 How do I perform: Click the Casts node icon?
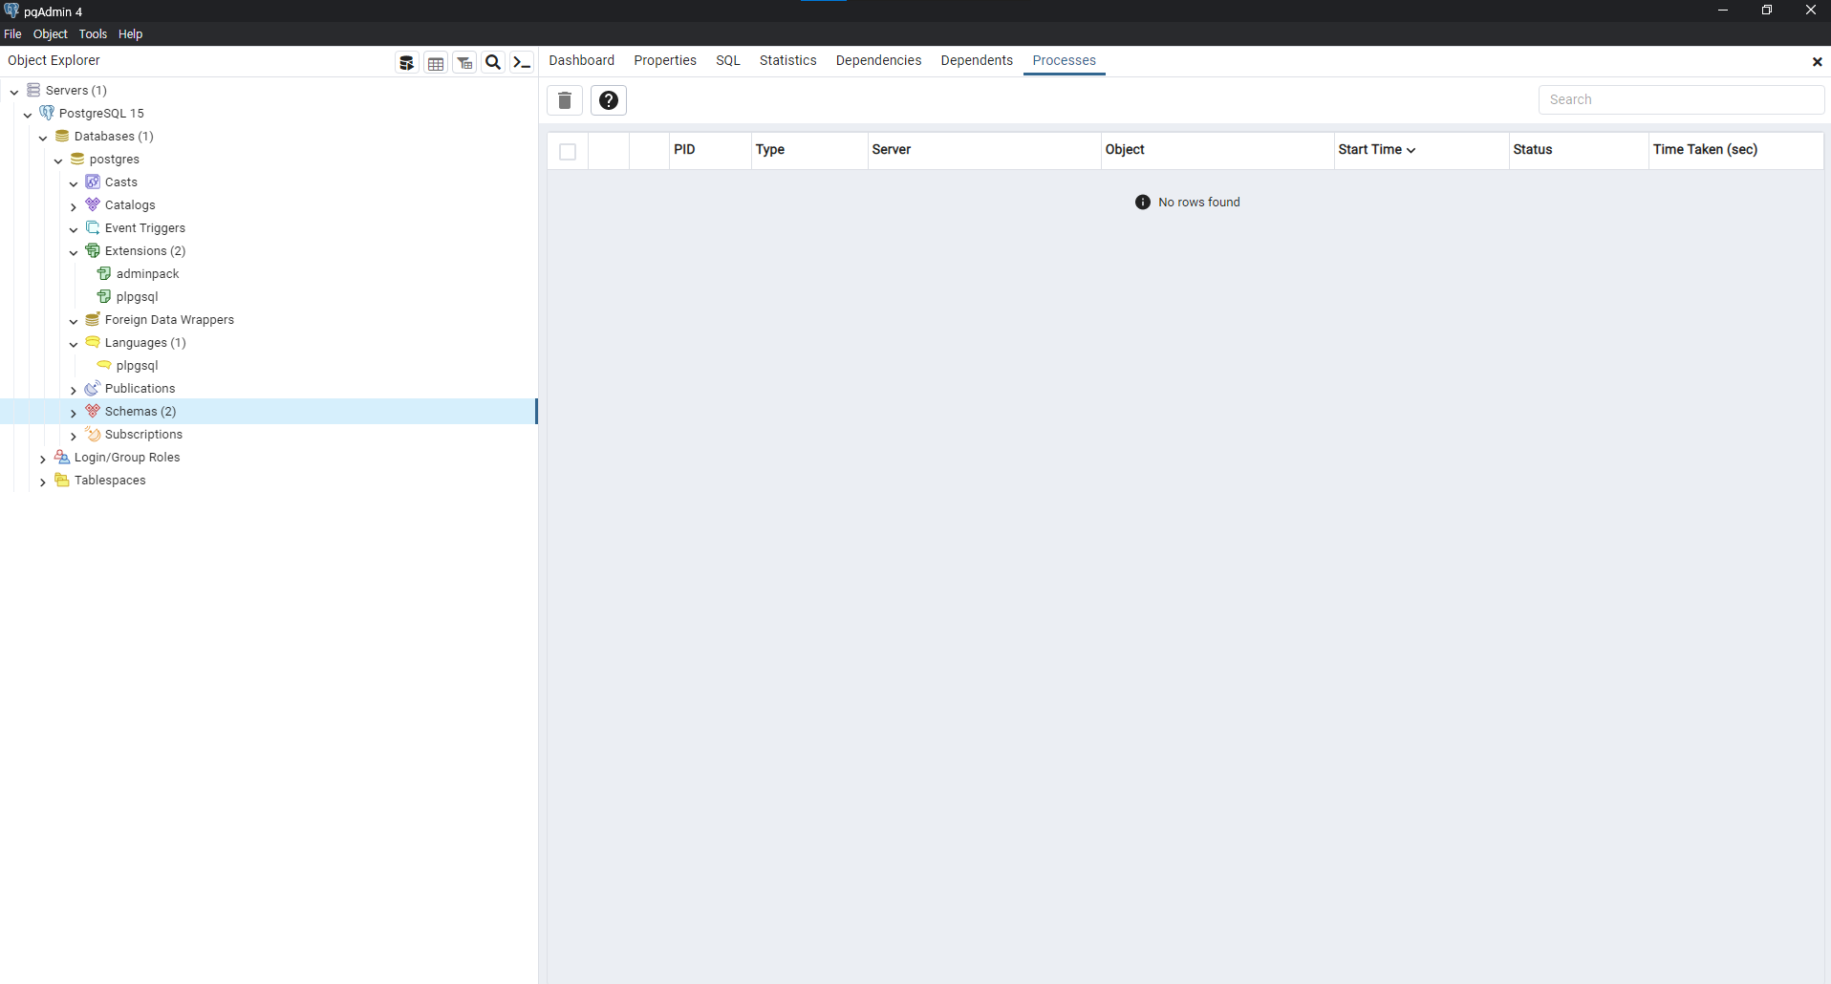coord(93,182)
